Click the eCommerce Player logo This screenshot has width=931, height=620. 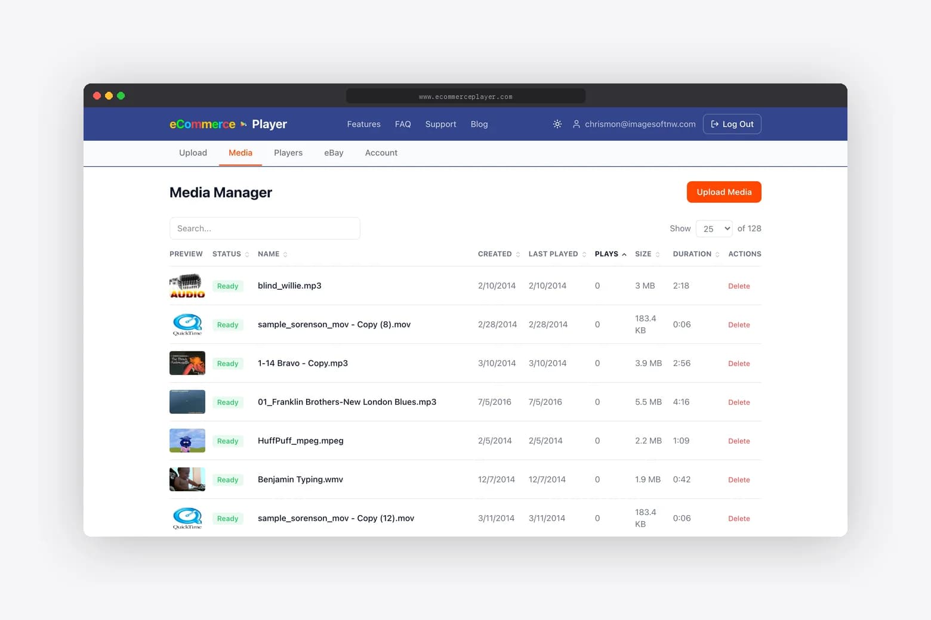click(228, 124)
